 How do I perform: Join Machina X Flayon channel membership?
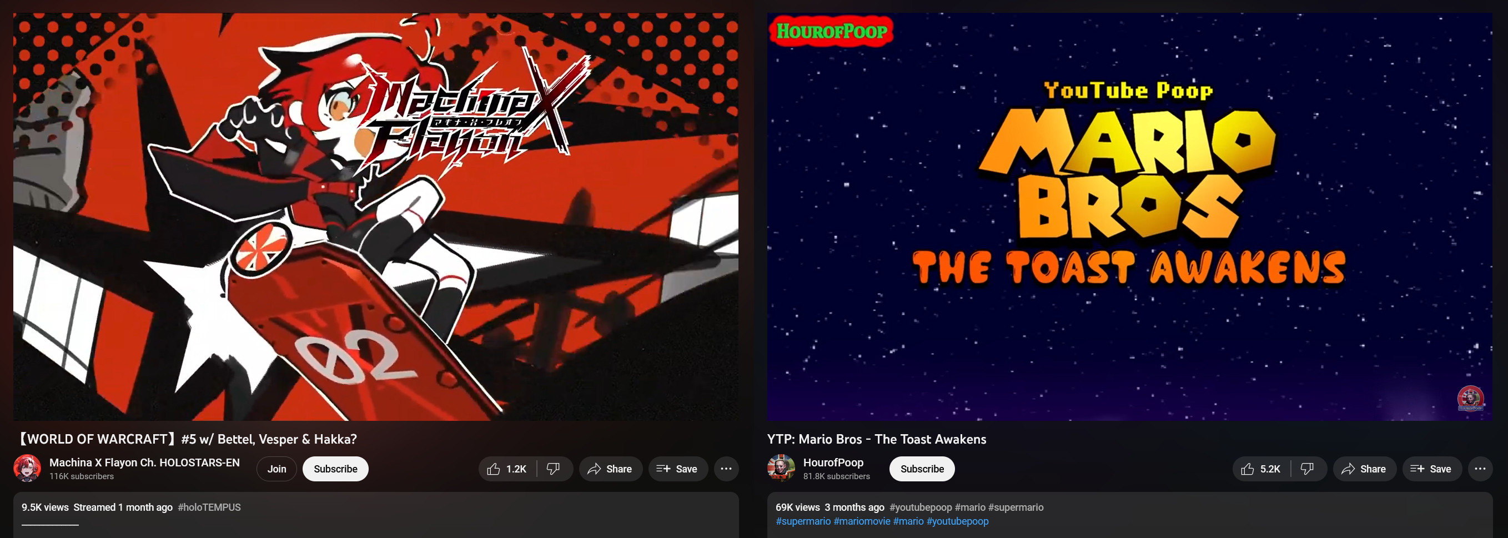[x=277, y=469]
